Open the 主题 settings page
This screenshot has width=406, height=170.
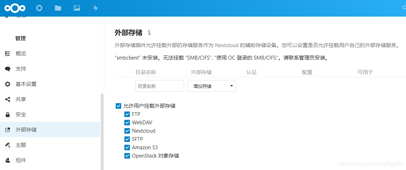pos(50,145)
